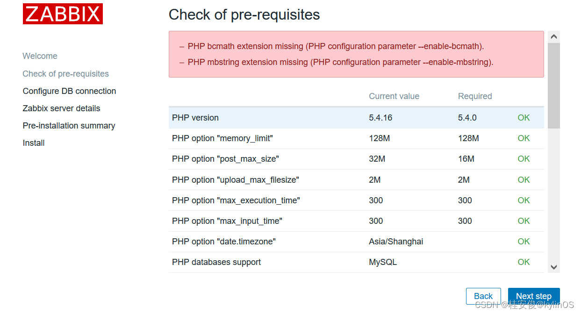581x314 pixels.
Task: Click the bcmath extension missing error message
Action: tap(336, 46)
